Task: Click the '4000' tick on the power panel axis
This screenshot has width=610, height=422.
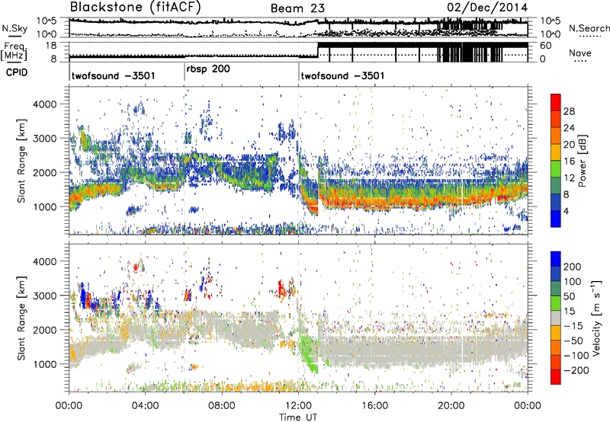Action: click(x=44, y=104)
